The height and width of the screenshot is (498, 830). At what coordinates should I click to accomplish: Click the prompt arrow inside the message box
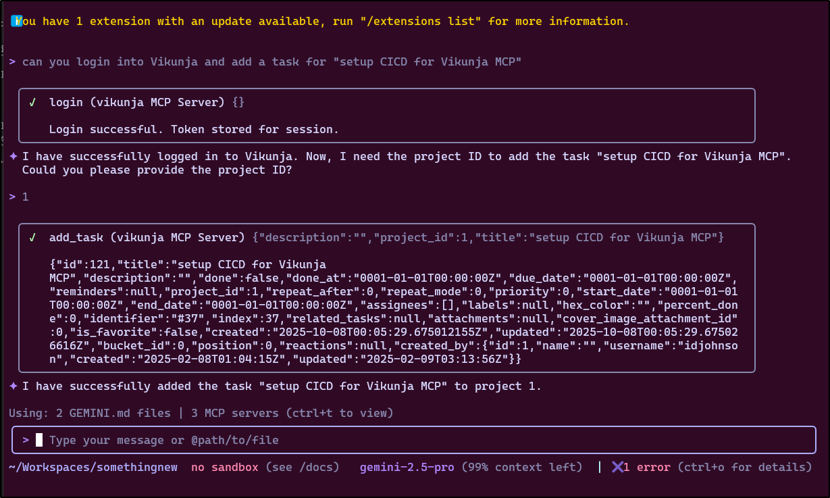(x=26, y=440)
